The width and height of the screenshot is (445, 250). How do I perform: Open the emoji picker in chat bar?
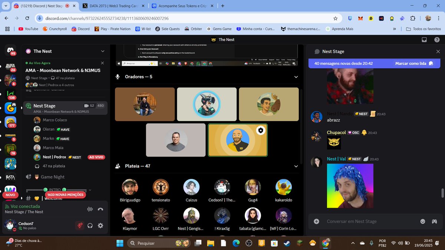(x=422, y=221)
